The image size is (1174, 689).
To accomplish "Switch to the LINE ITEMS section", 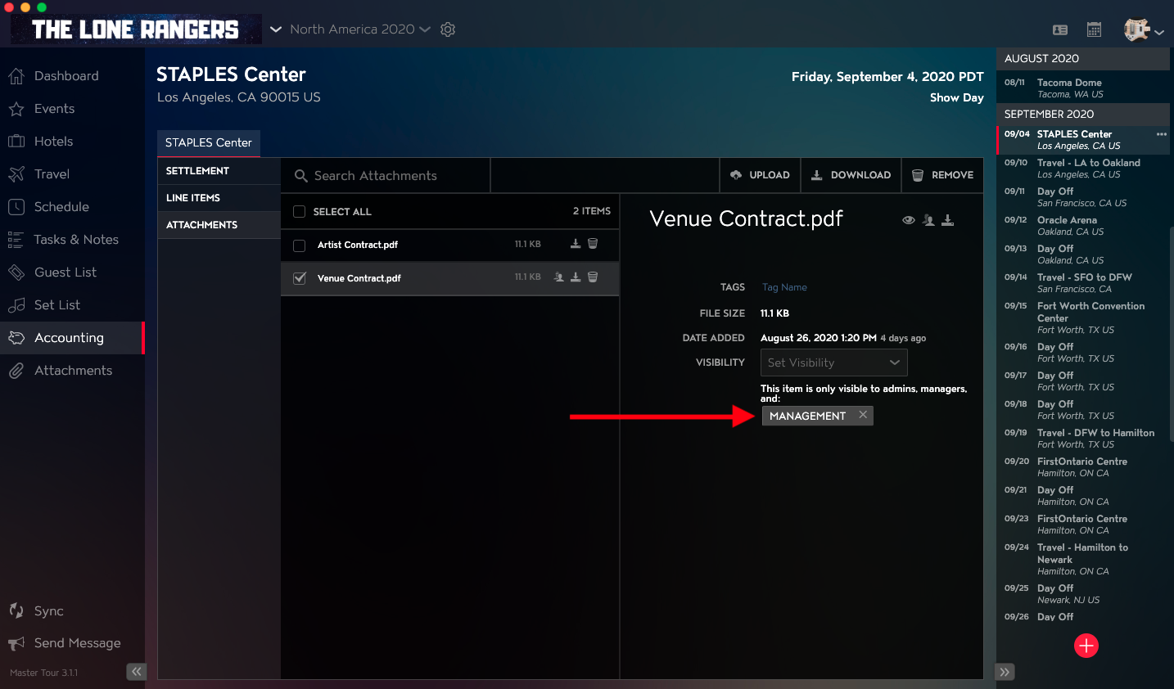I will pyautogui.click(x=219, y=198).
